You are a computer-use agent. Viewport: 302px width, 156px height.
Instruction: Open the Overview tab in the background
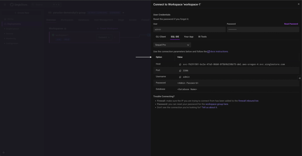51,20
